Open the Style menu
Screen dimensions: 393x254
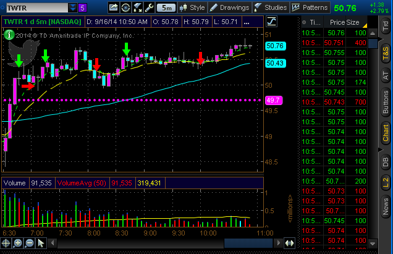192,8
